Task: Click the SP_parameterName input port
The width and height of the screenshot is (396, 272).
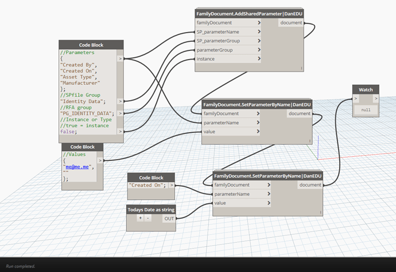Action: pyautogui.click(x=228, y=31)
